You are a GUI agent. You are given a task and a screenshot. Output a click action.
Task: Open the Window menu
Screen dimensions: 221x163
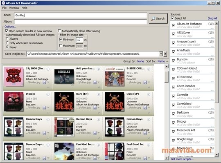14,8
